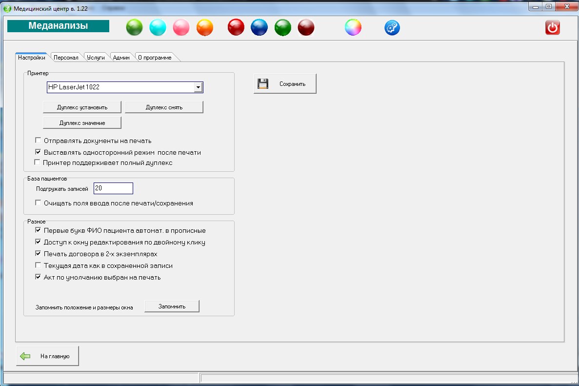This screenshot has height=386, width=579.
Task: Click the Запомнить button
Action: pos(172,306)
